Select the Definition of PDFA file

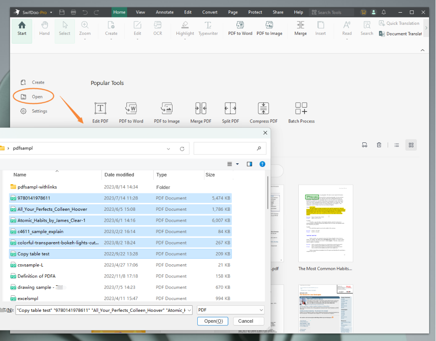tap(120, 276)
